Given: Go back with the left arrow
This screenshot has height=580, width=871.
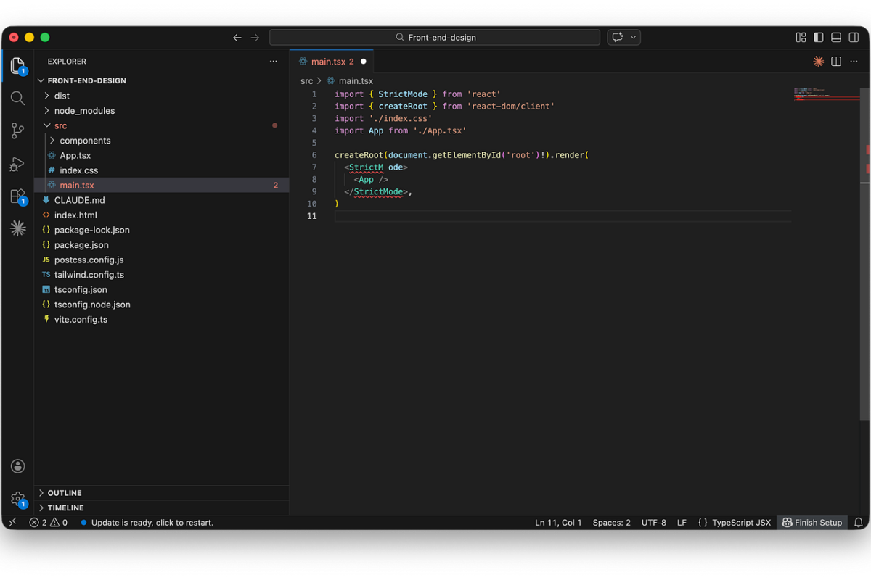Looking at the screenshot, I should pyautogui.click(x=237, y=38).
